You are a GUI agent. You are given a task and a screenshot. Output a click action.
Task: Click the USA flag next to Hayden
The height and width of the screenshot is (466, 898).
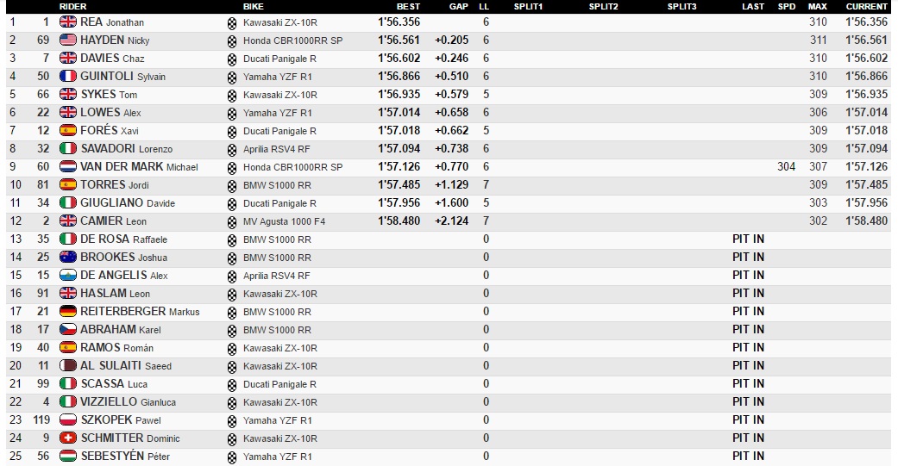pyautogui.click(x=67, y=40)
